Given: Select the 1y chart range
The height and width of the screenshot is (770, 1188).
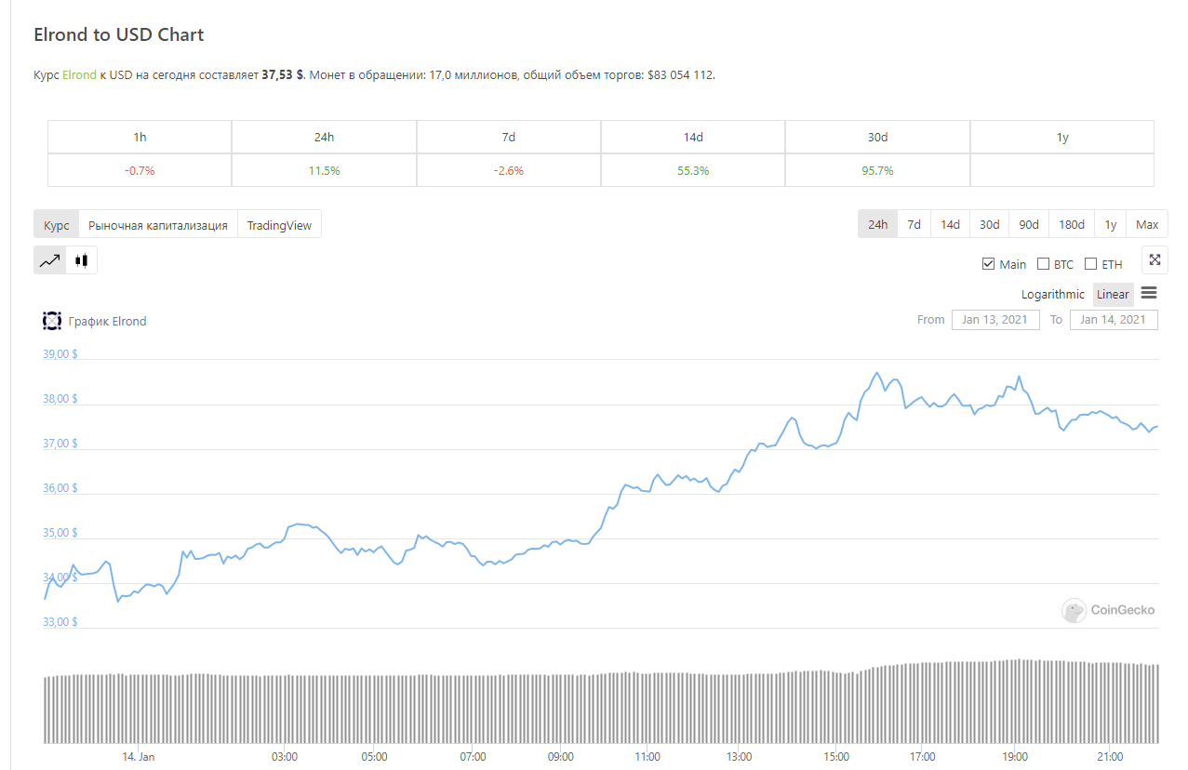Looking at the screenshot, I should tap(1111, 224).
